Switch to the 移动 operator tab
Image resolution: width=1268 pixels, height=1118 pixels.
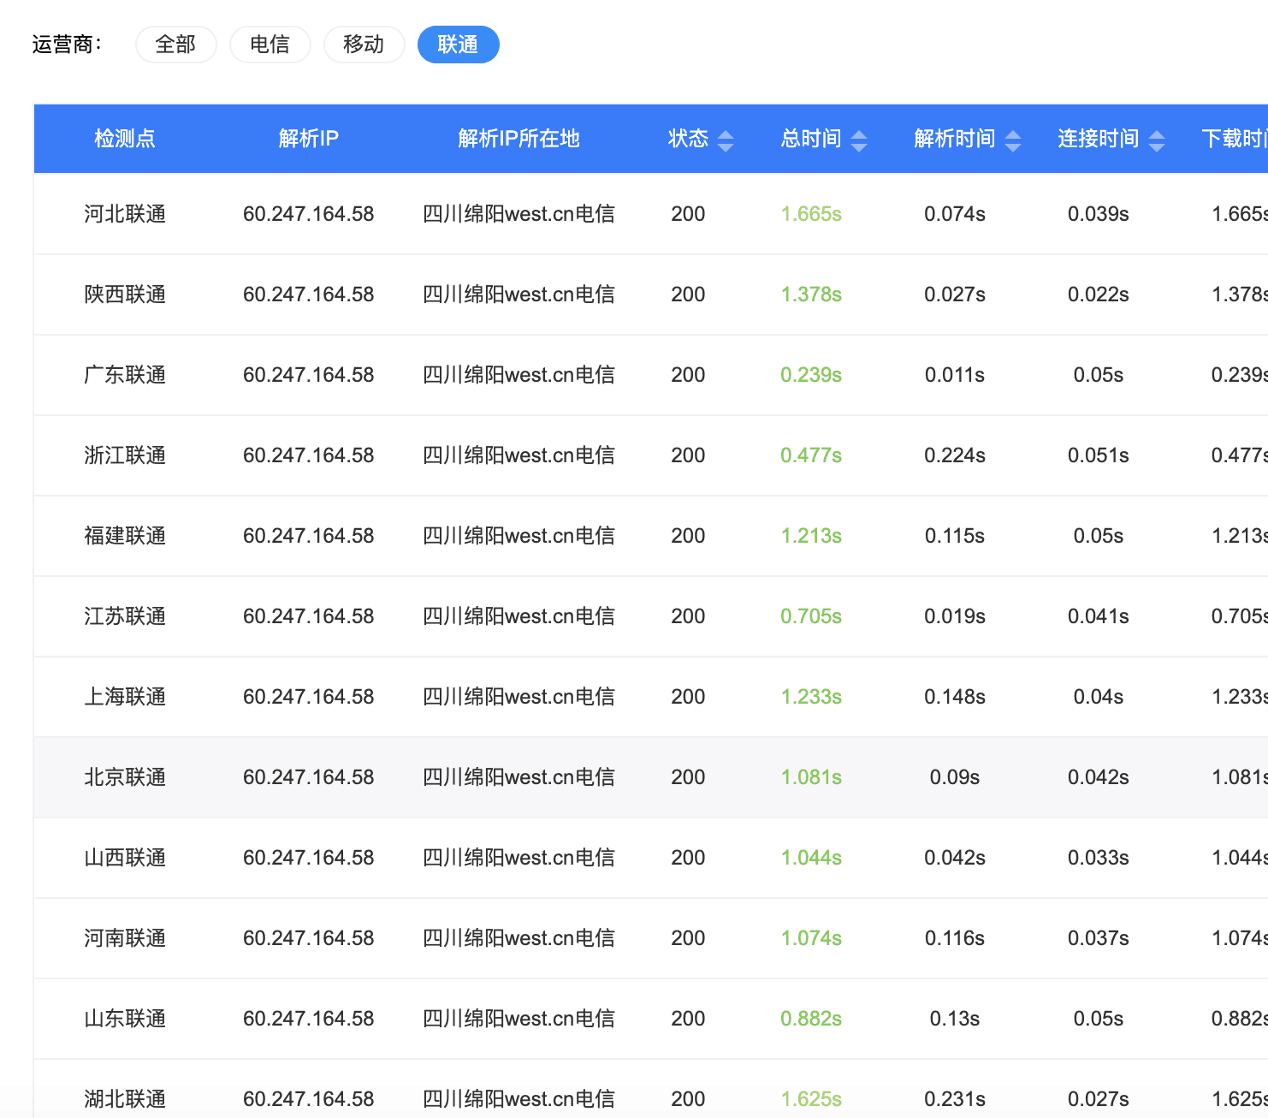click(x=364, y=44)
